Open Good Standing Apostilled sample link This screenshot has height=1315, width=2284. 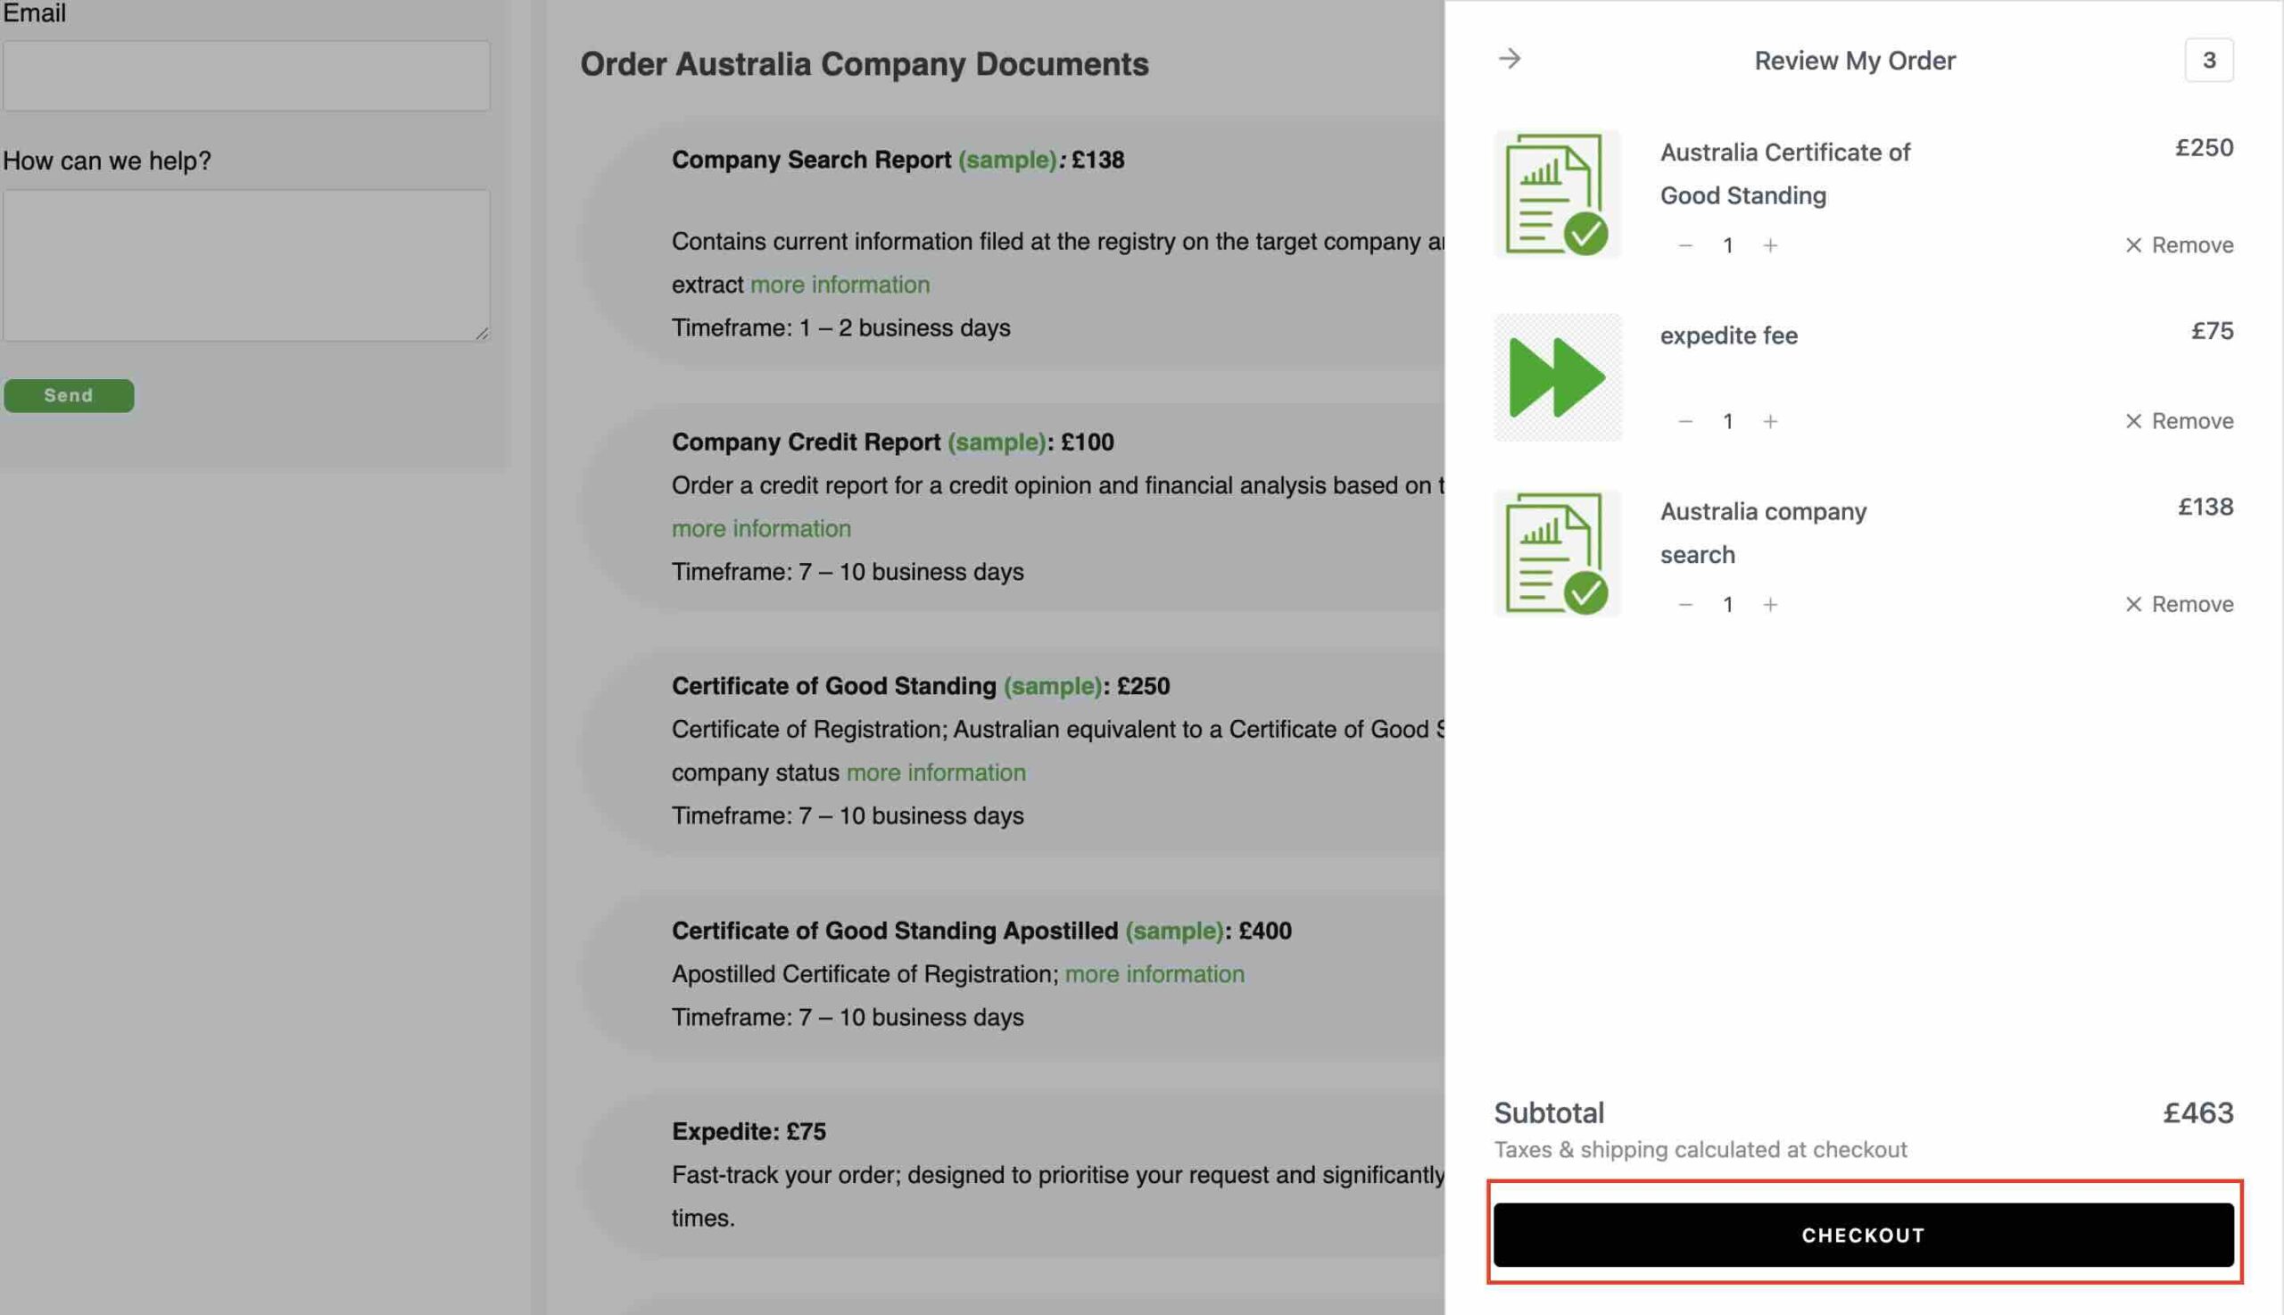(x=1174, y=931)
